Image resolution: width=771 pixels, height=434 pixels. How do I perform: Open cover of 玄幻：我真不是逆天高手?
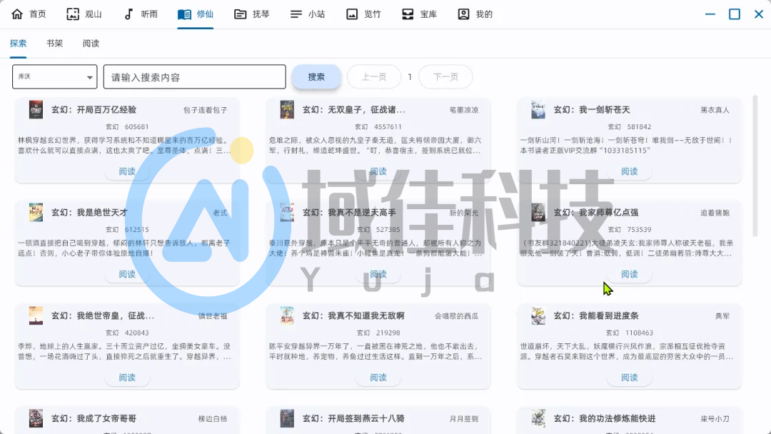287,212
